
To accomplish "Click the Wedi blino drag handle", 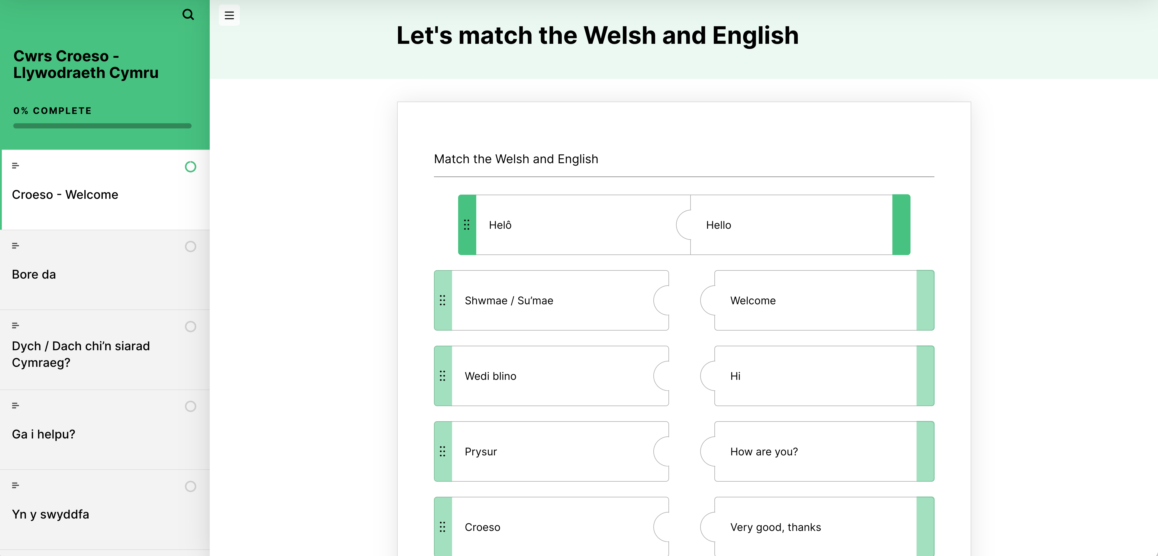I will tap(442, 376).
